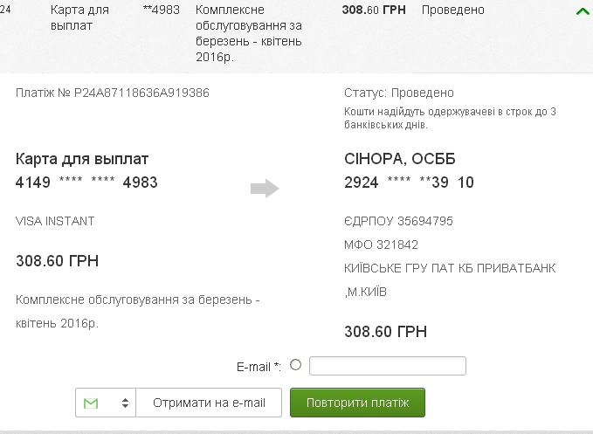Click the 'Проведено' status in header row
The width and height of the screenshot is (593, 434).
[453, 10]
